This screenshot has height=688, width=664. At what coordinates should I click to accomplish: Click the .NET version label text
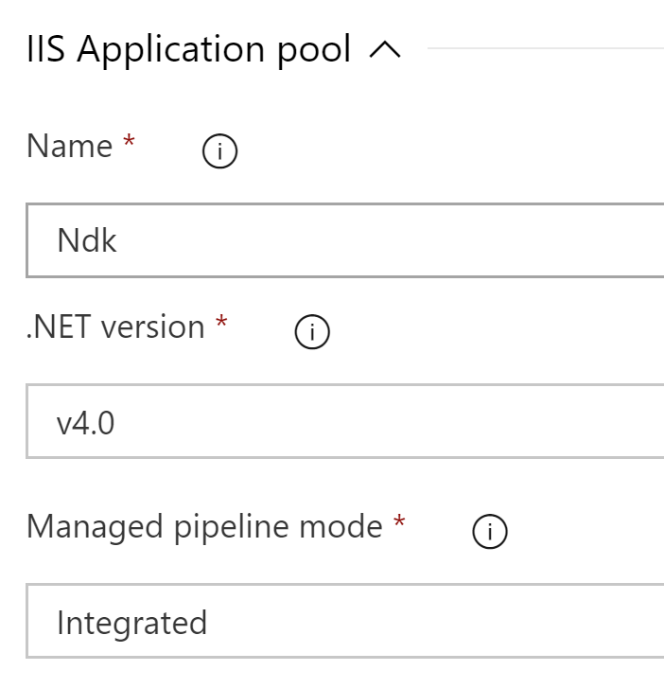point(115,327)
